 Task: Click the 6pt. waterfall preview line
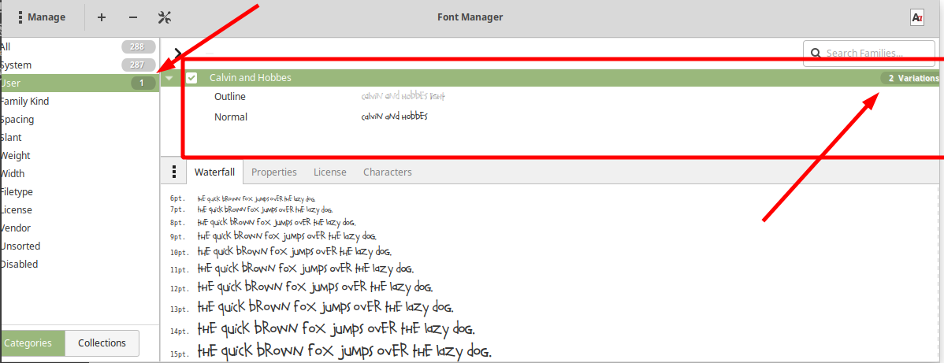point(256,198)
